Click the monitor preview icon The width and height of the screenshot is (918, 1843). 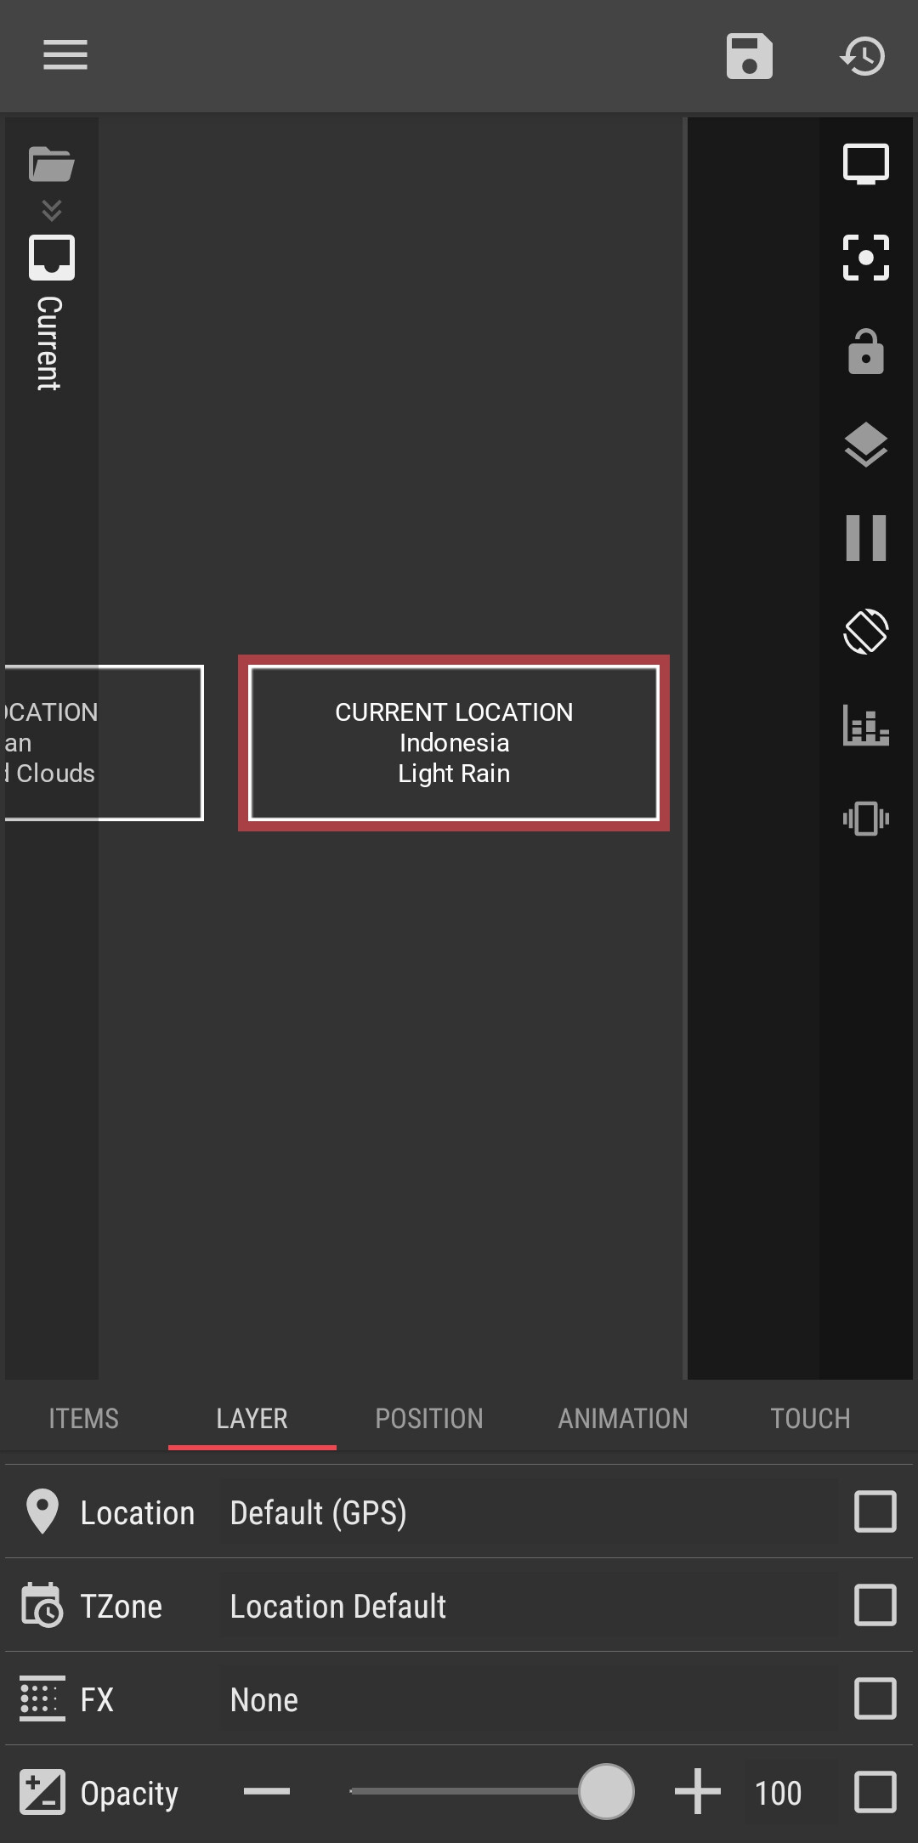865,164
